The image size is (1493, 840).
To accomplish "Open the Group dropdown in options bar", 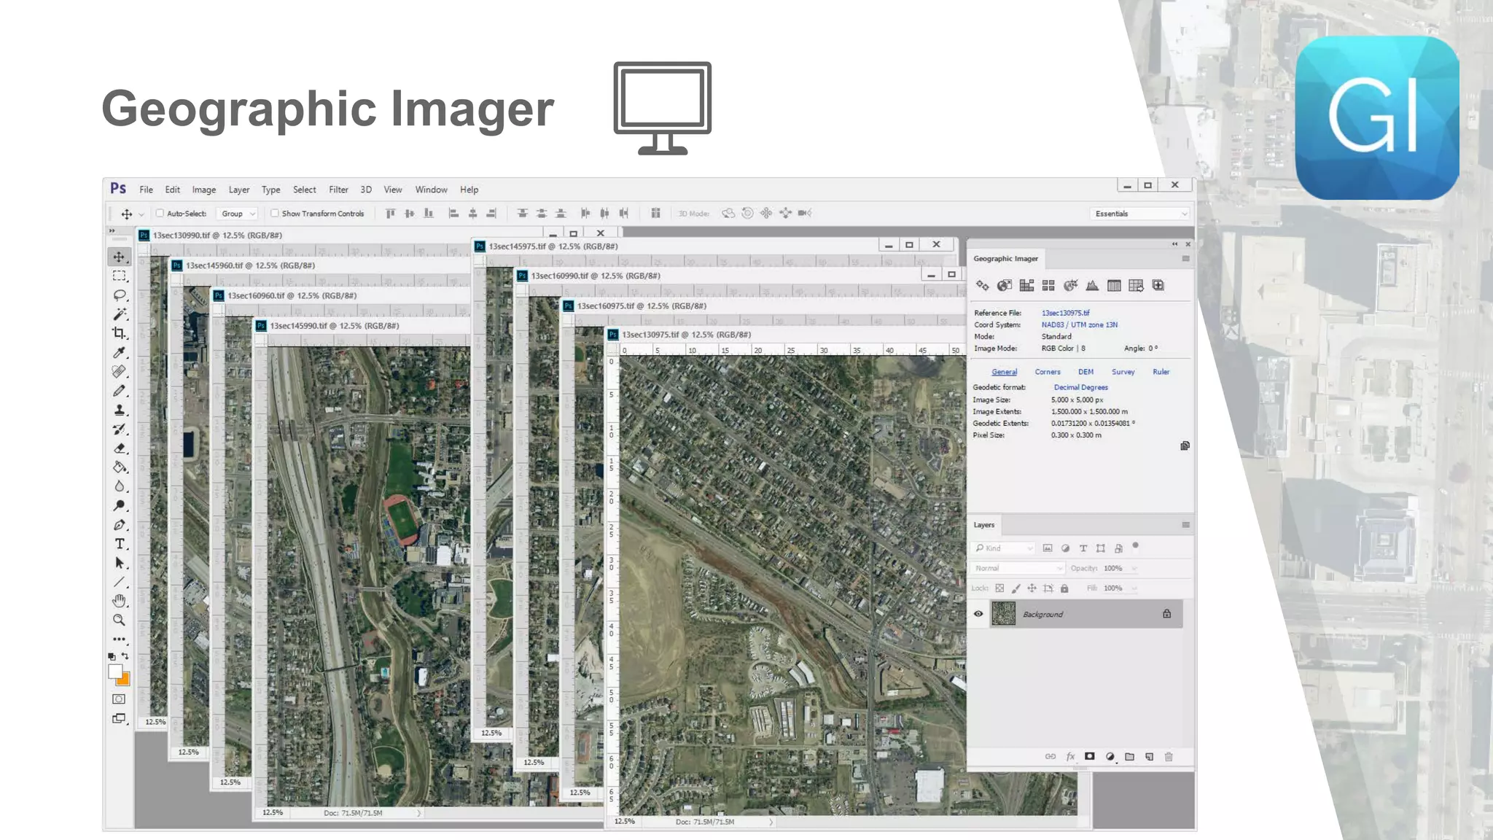I will coord(238,214).
